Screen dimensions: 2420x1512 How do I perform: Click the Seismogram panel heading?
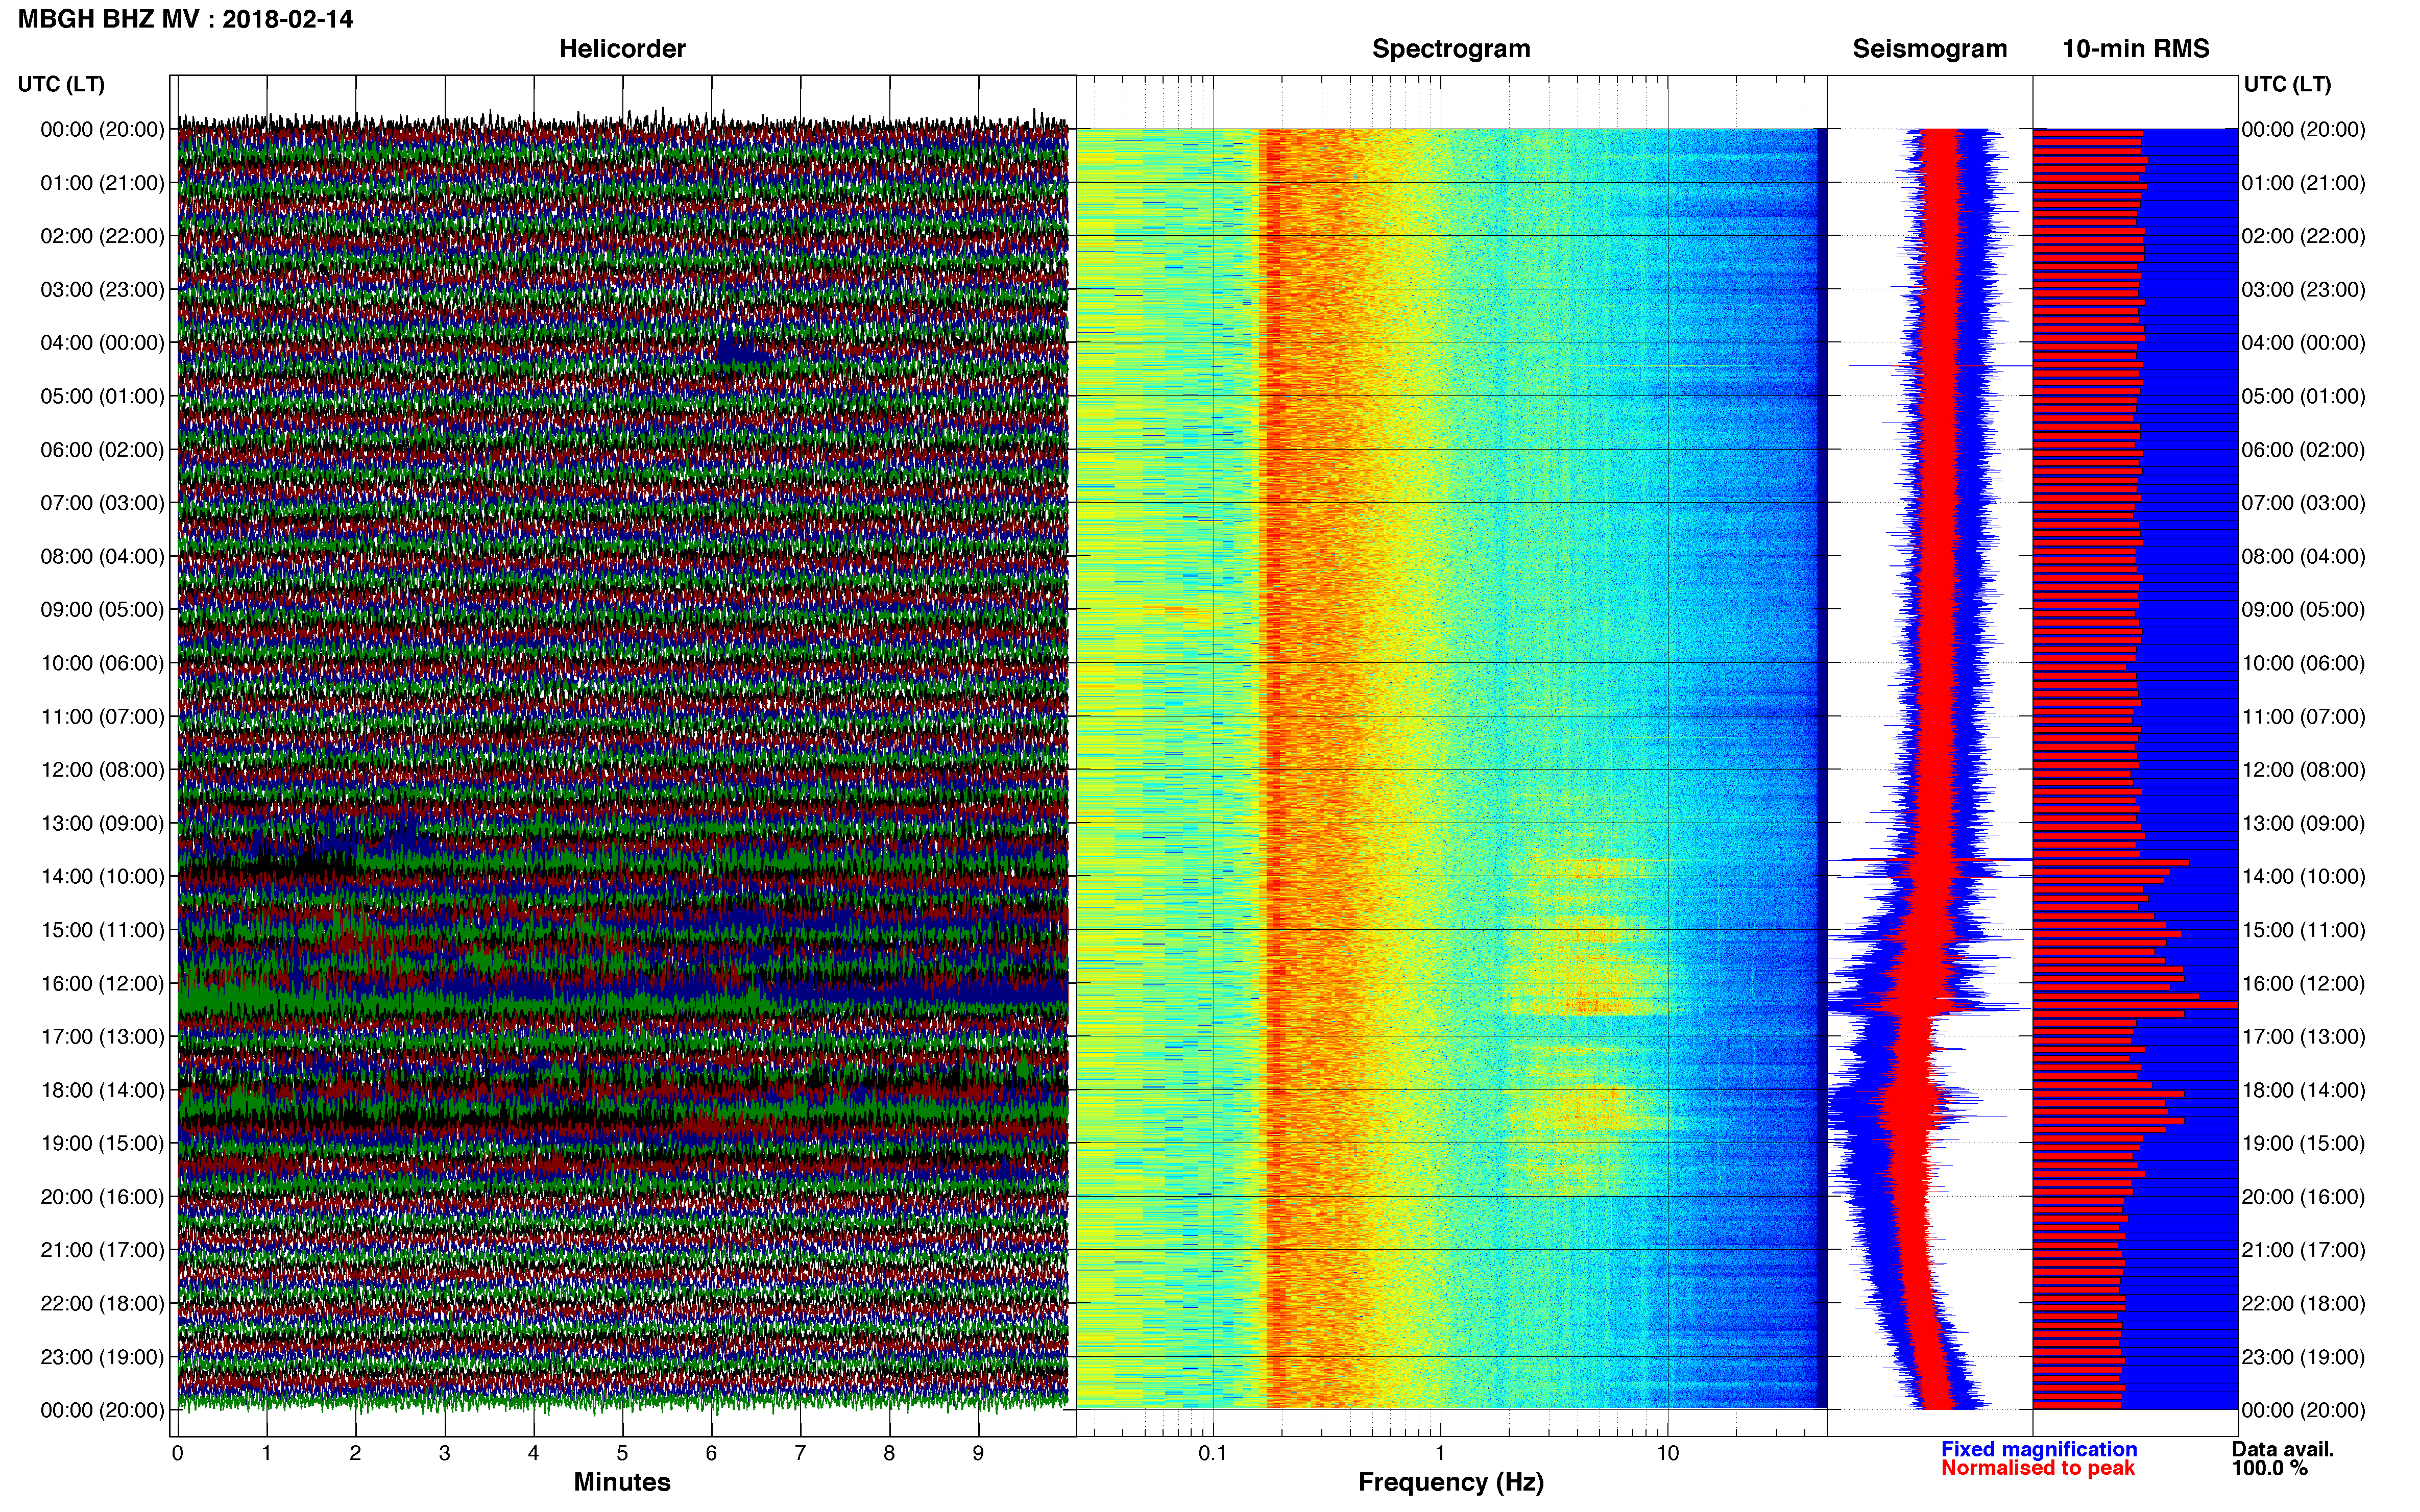point(1930,49)
